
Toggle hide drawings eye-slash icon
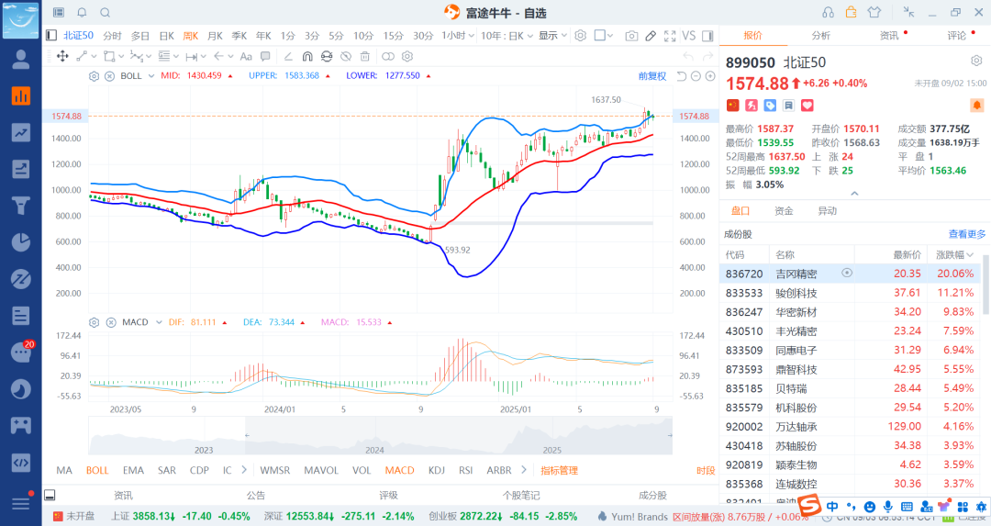tap(346, 56)
